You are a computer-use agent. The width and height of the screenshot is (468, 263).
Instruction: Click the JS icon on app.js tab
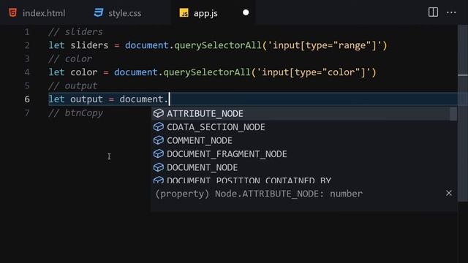coord(184,13)
